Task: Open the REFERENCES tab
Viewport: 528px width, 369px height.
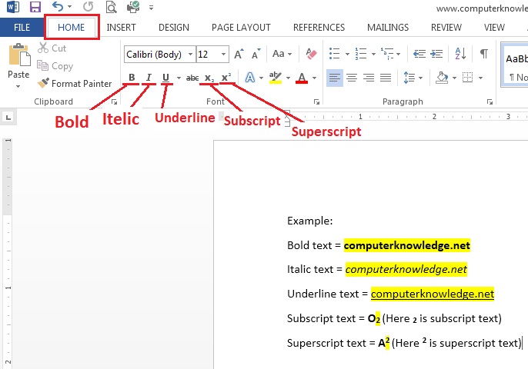Action: pyautogui.click(x=319, y=27)
